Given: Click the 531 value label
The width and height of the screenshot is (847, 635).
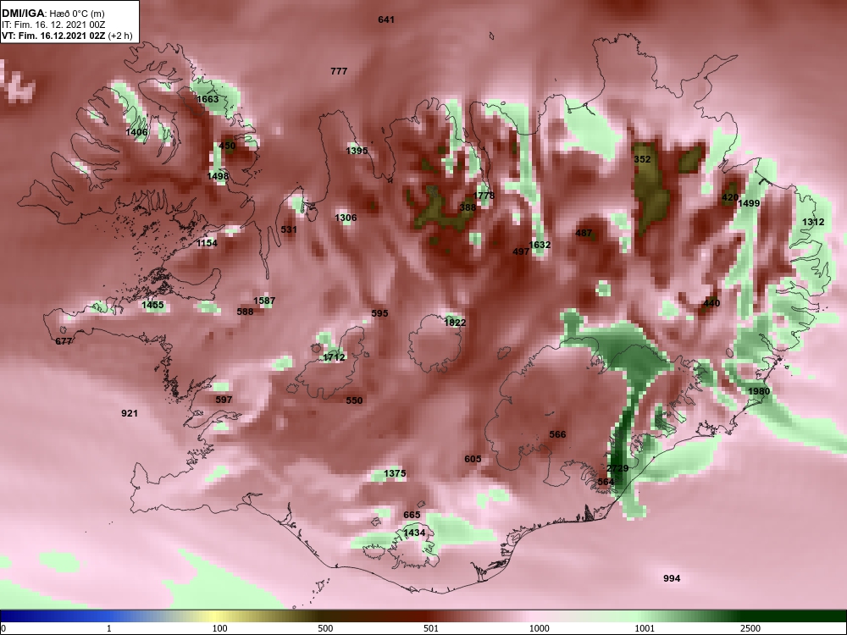Looking at the screenshot, I should click(x=289, y=229).
